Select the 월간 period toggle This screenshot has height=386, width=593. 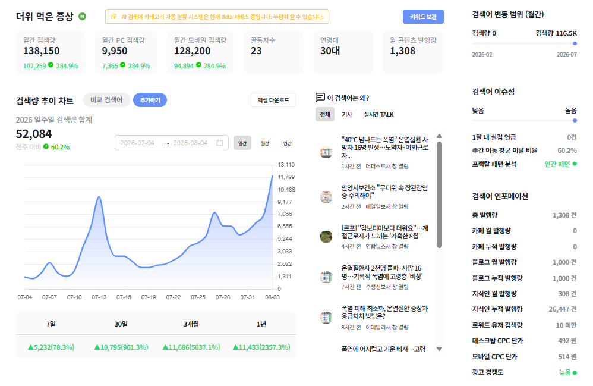265,143
